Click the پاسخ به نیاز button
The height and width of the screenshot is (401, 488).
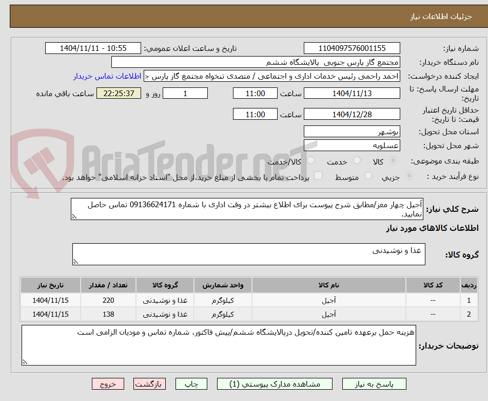374,384
